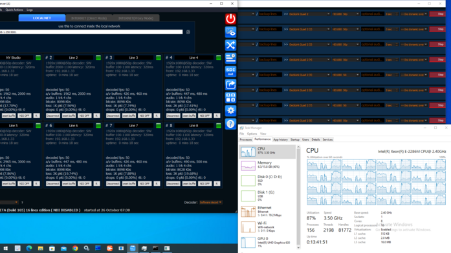
Task: Open HD1080 50p format dropdown in first row
Action: coord(346,14)
